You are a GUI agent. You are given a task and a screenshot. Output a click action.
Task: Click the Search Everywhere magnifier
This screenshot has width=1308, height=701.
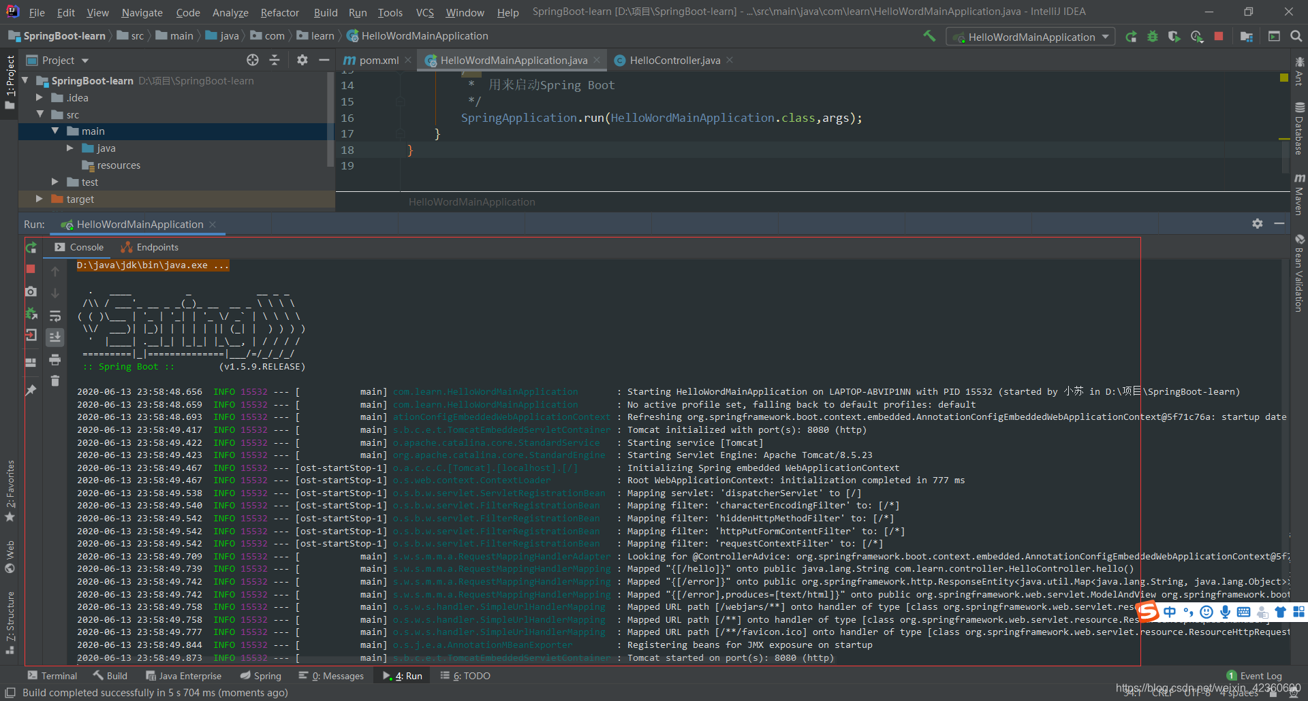tap(1296, 37)
